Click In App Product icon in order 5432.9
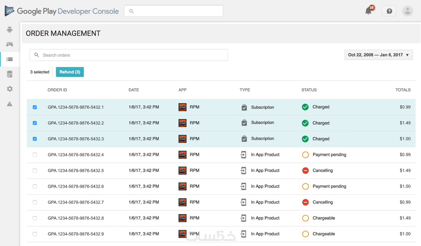 [x=243, y=234]
